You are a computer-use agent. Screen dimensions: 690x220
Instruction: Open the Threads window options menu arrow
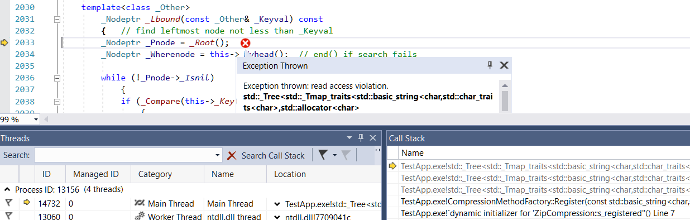[349, 138]
